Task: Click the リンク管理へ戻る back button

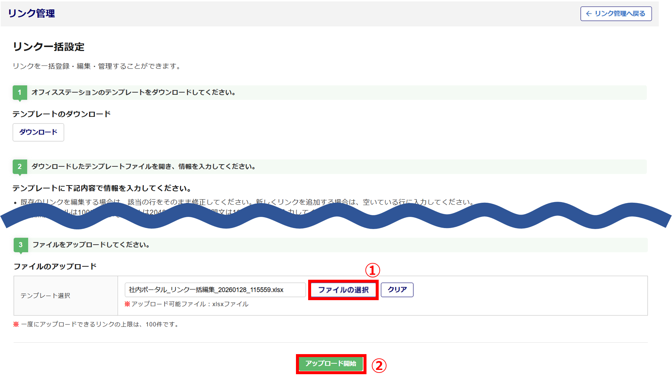Action: tap(616, 13)
